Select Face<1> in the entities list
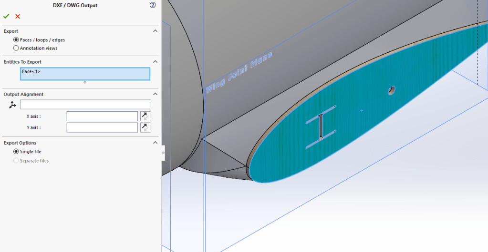This screenshot has height=252, width=488. pos(31,72)
